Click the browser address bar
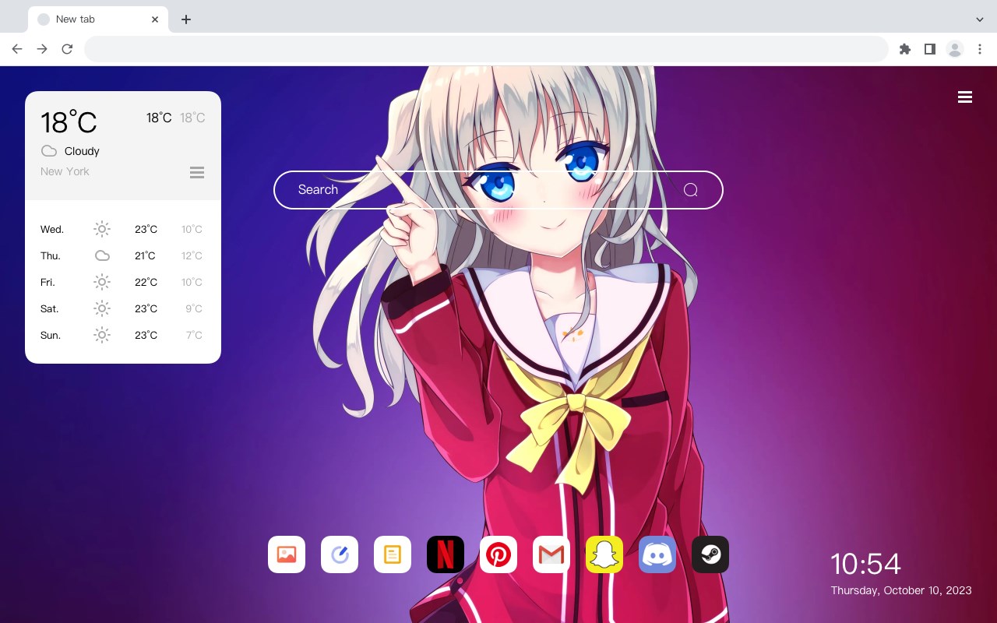The width and height of the screenshot is (997, 623). [486, 49]
